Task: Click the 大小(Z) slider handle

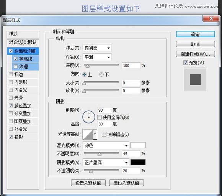Action: click(84, 83)
